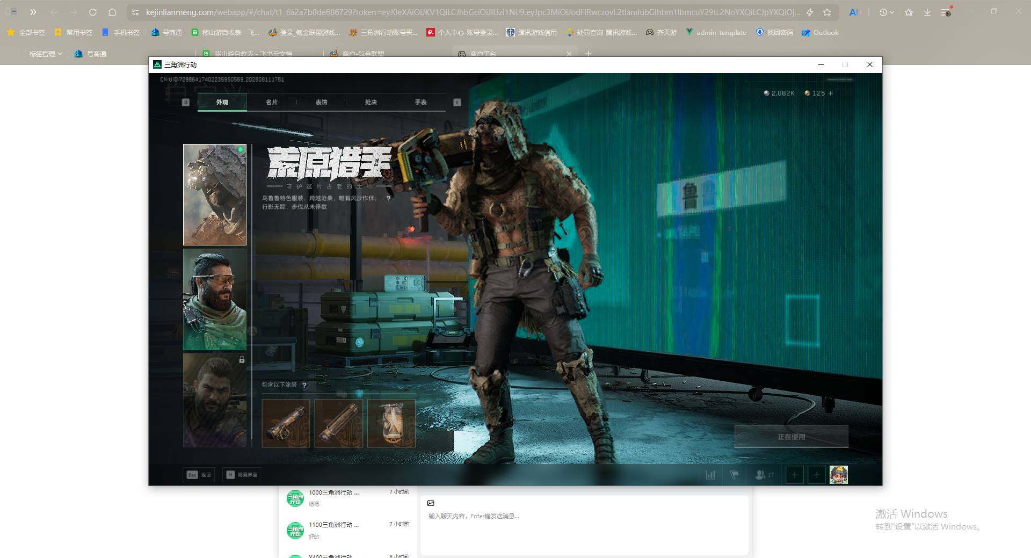This screenshot has height=558, width=1031.
Task: Open the 1100三角洲行动 chat conversation
Action: pos(349,530)
